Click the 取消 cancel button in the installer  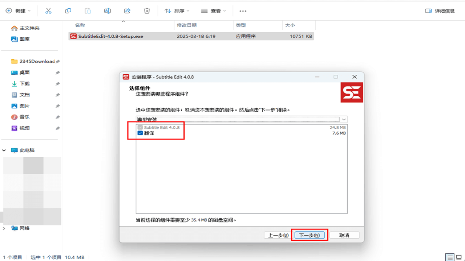click(344, 235)
